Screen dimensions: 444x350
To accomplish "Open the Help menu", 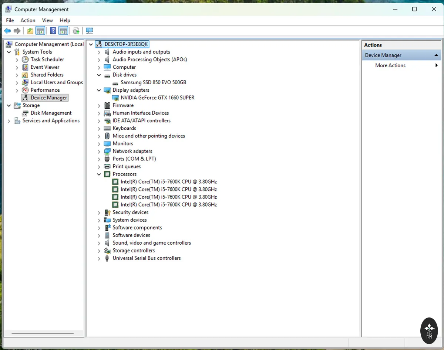I will click(x=65, y=20).
